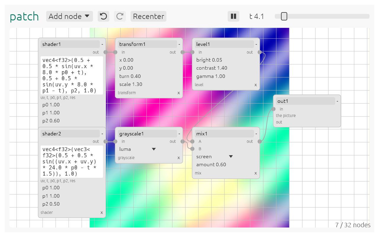Delete the level1 node with x
The height and width of the screenshot is (237, 379).
(256, 85)
